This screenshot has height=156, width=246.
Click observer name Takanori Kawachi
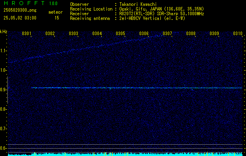click(x=138, y=4)
